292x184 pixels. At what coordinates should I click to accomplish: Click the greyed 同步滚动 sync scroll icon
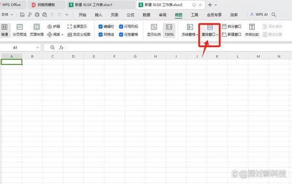click(x=265, y=26)
